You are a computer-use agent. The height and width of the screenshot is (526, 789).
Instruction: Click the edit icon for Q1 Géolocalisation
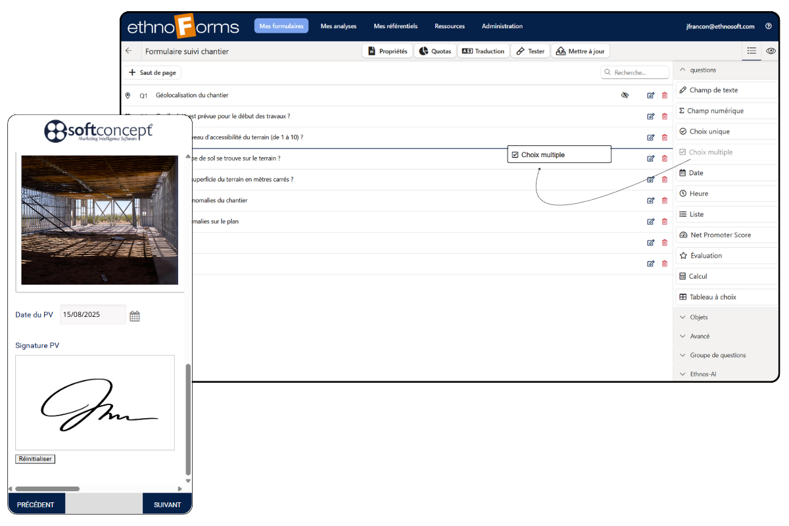point(650,95)
